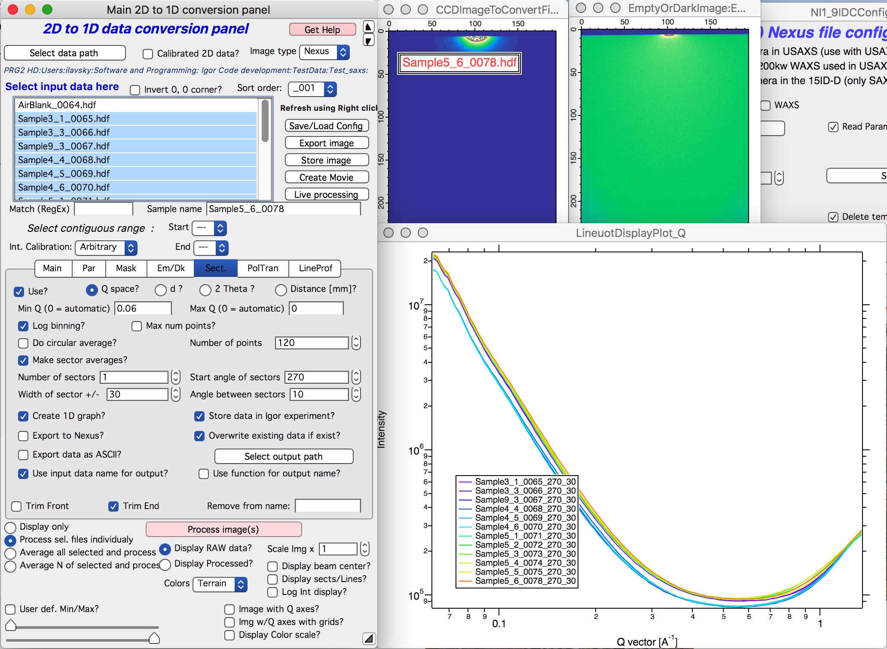Click the upper image scale slider handle
Viewport: 887px width, 649px height.
click(11, 625)
